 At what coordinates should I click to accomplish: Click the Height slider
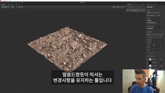(x=153, y=18)
